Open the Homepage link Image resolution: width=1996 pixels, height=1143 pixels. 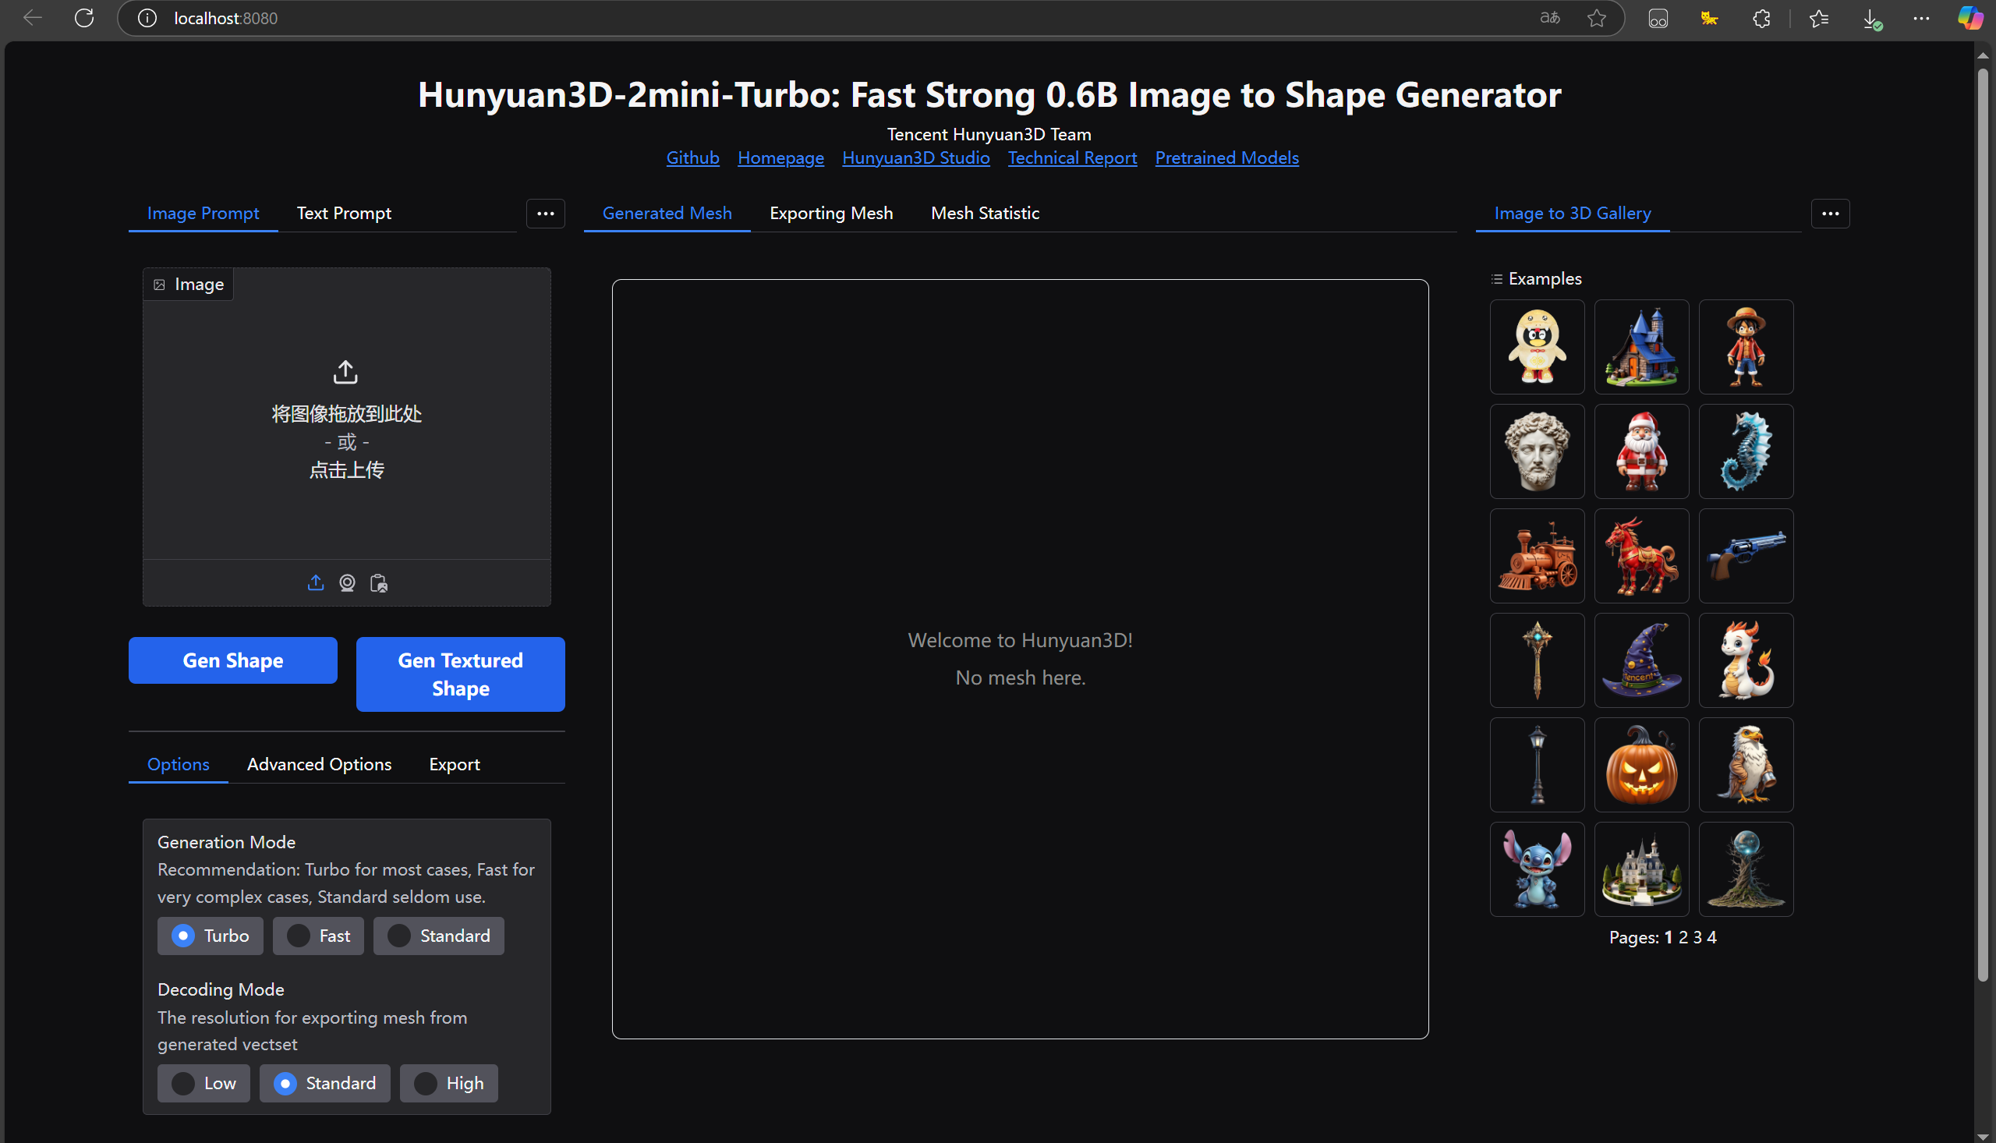point(781,157)
